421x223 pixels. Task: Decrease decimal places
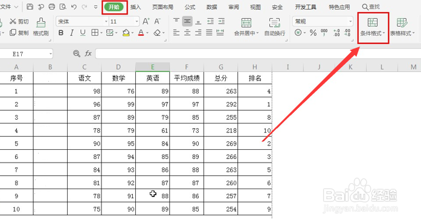(347, 33)
